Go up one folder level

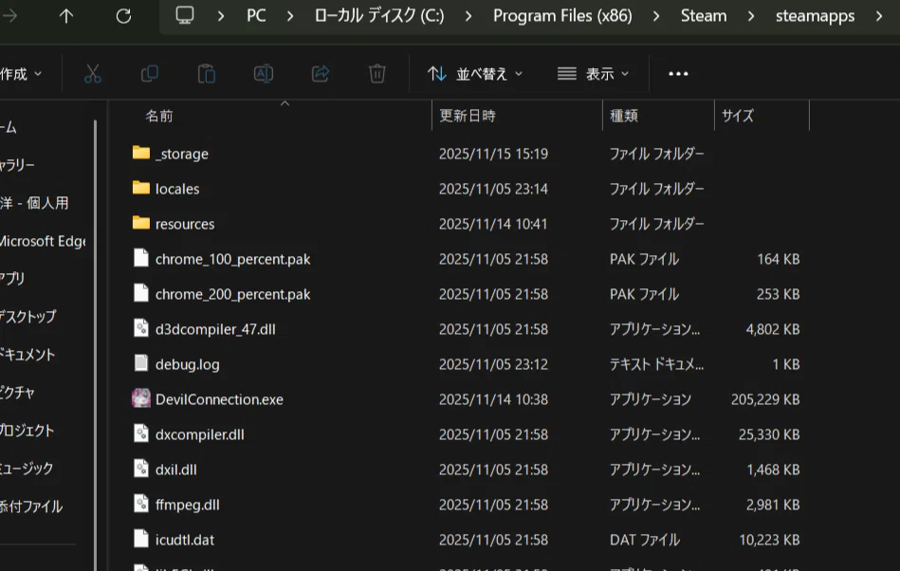coord(66,16)
